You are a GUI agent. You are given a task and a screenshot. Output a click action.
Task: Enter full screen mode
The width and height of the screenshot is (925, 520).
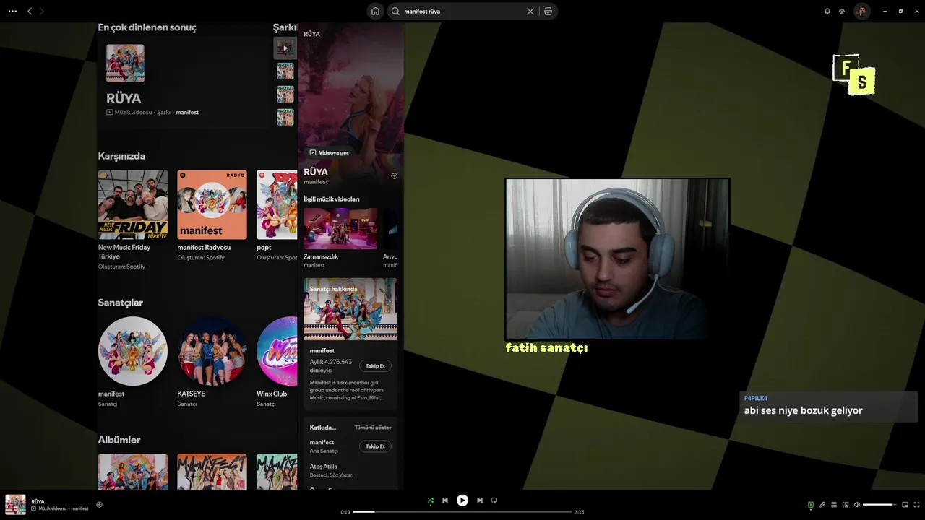[917, 505]
